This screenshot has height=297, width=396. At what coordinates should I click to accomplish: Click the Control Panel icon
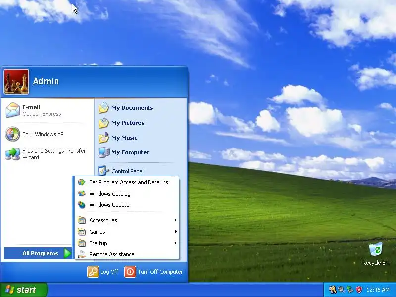[103, 171]
